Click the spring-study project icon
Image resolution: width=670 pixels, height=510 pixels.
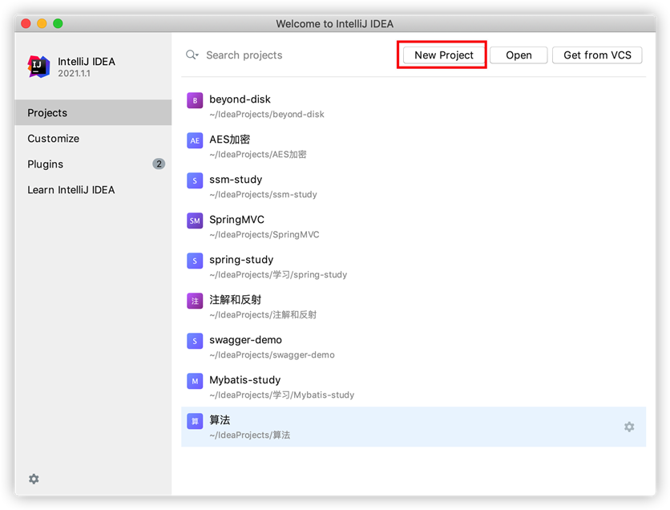195,261
